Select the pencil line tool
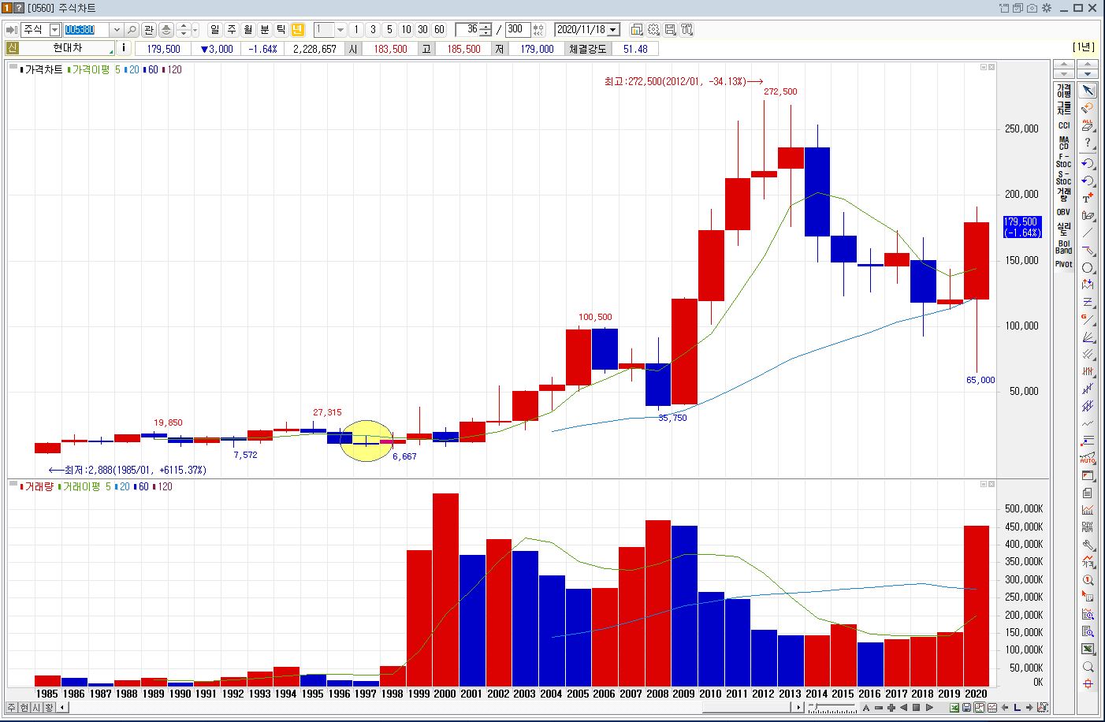The image size is (1105, 722). (x=1088, y=251)
